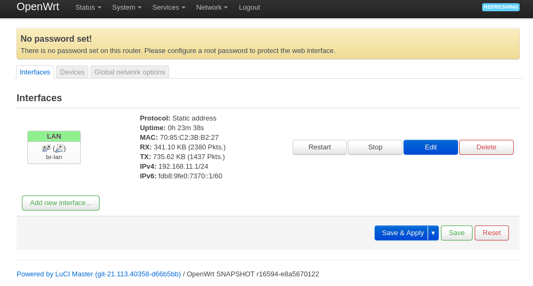Open the Save & Apply options arrow
Screen dimensions: 533x286
coord(433,233)
